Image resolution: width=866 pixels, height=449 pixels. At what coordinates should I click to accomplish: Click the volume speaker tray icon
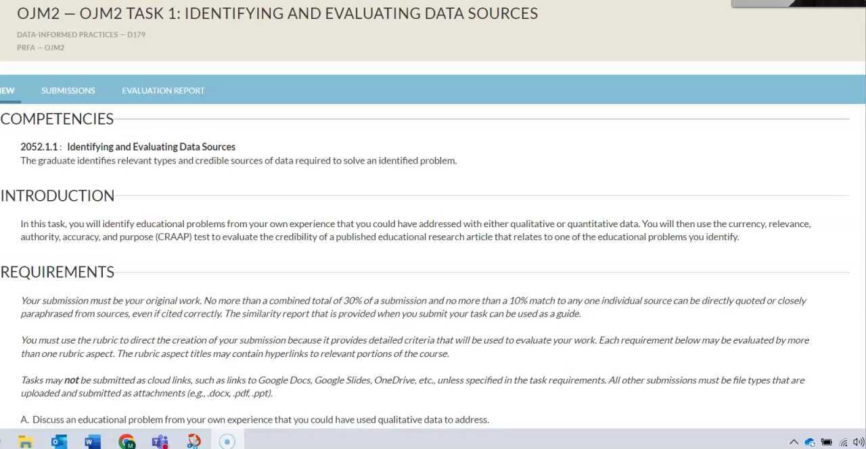[859, 442]
